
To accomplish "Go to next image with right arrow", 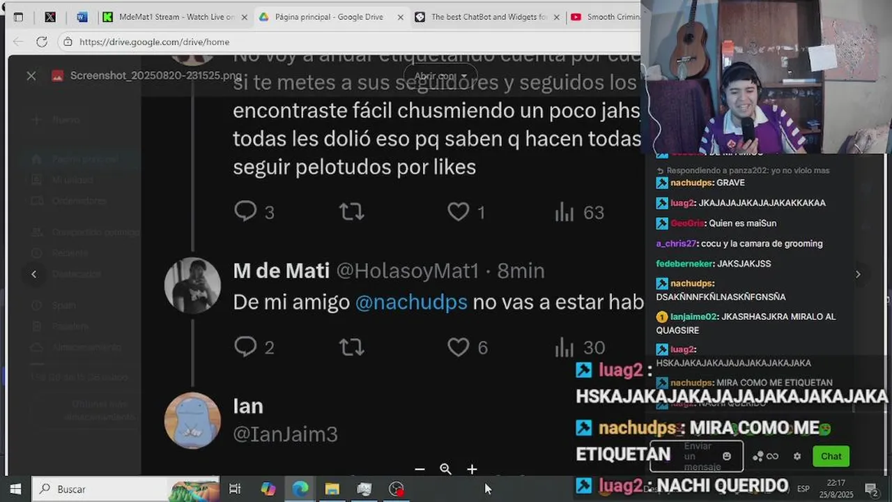I will [x=858, y=274].
